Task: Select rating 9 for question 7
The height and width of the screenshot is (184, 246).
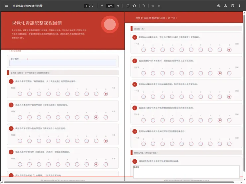Action: (220, 73)
